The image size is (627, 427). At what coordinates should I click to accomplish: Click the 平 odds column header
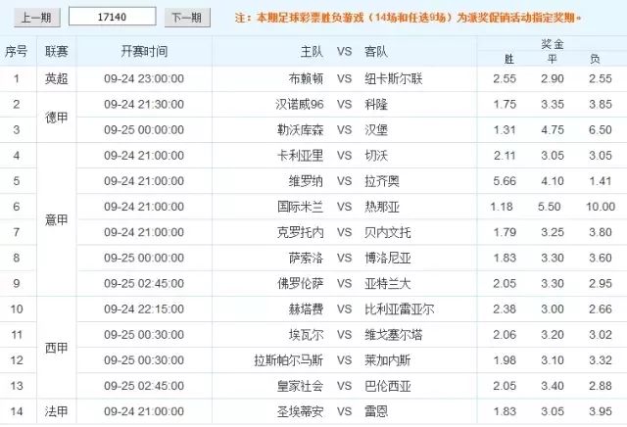(553, 59)
